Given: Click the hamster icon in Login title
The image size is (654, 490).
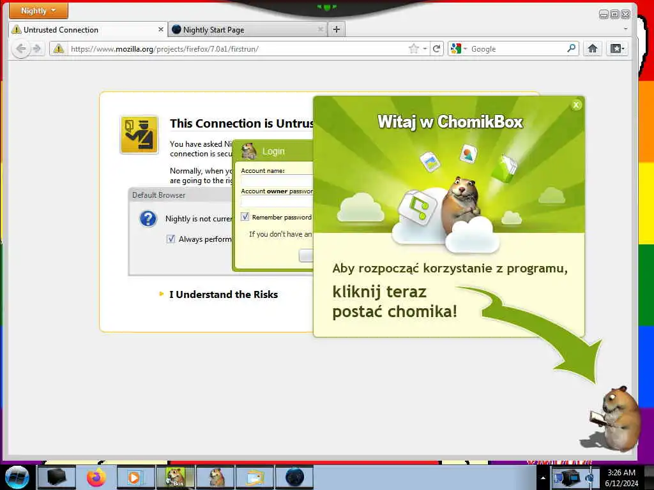Looking at the screenshot, I should tap(250, 151).
